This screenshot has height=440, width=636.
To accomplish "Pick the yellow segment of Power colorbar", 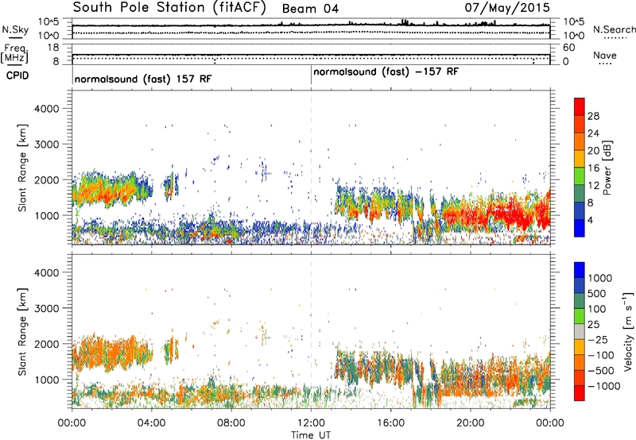I will point(580,159).
